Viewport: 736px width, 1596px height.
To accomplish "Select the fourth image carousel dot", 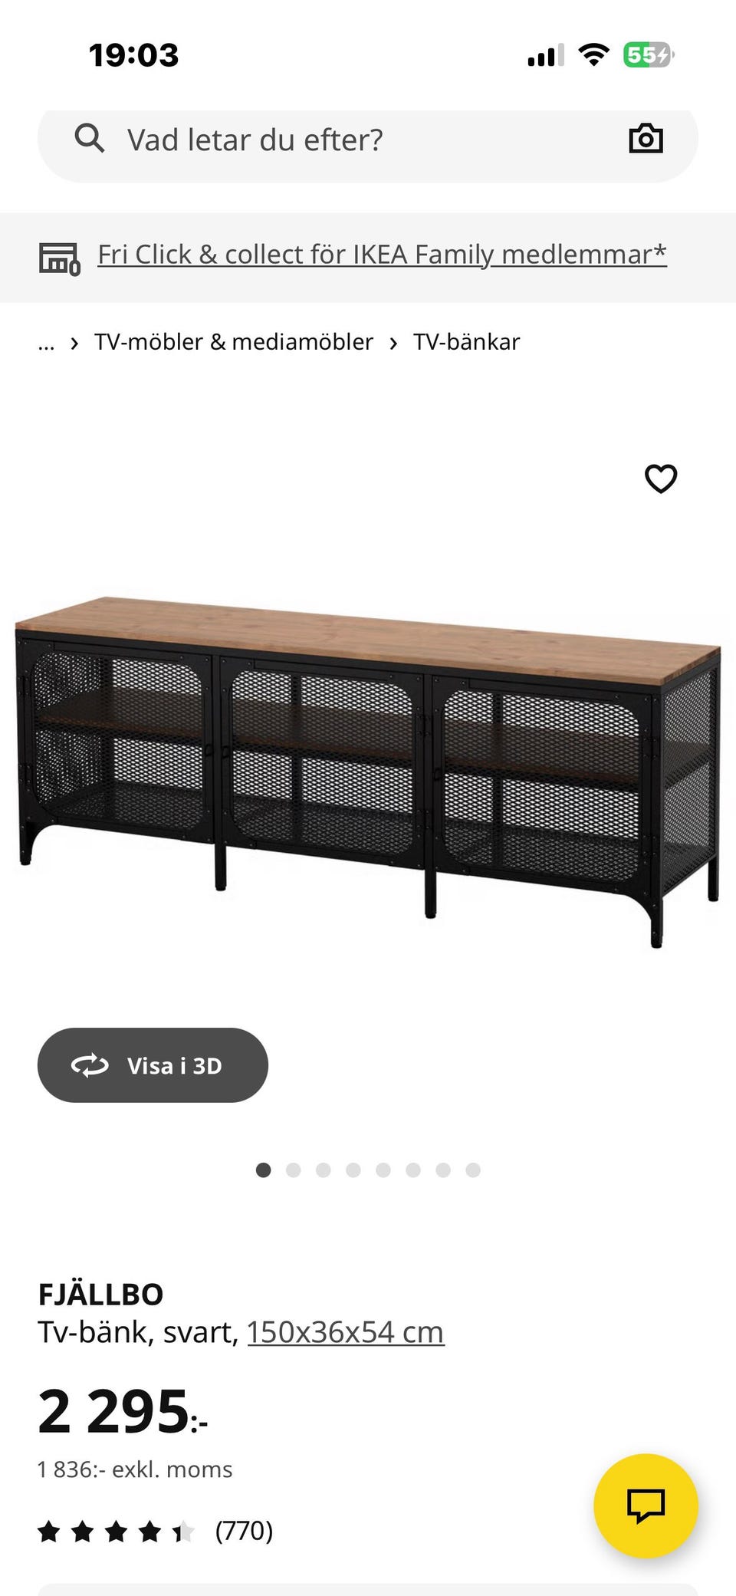I will click(x=353, y=1170).
